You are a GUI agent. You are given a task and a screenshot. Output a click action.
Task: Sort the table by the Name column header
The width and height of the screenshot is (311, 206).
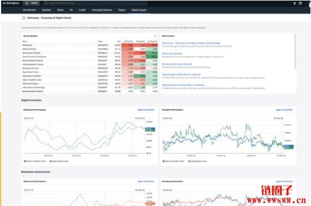click(25, 41)
